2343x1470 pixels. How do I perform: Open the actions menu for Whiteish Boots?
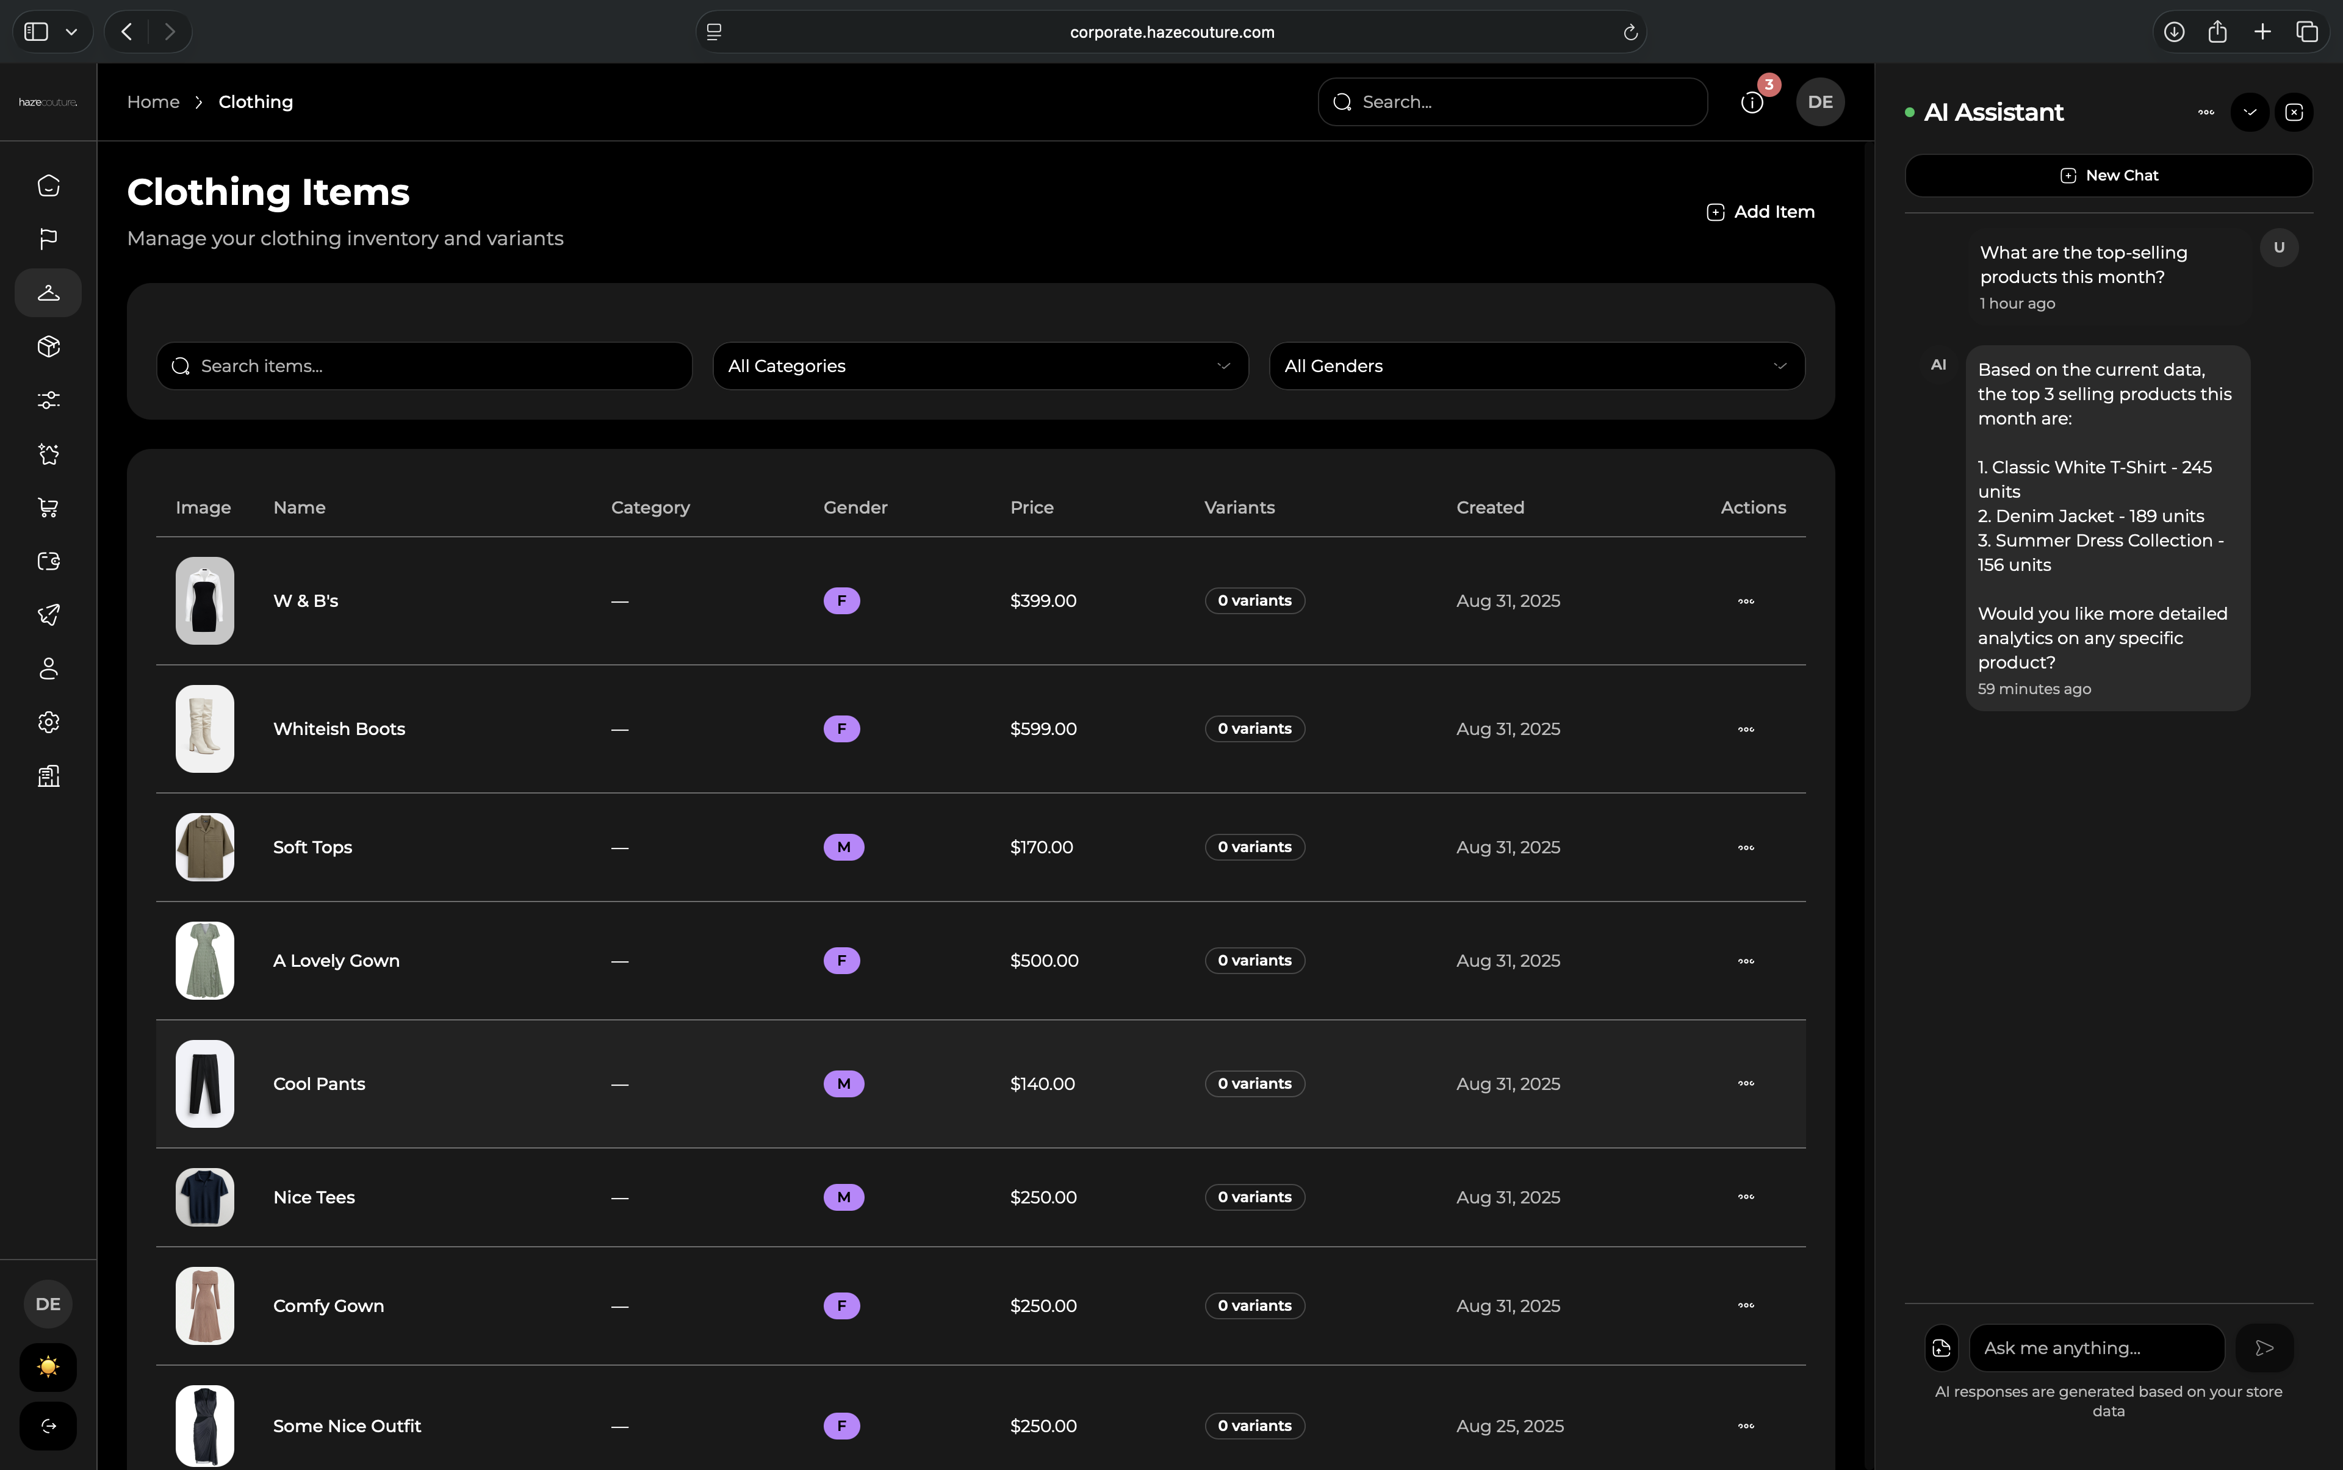pyautogui.click(x=1745, y=728)
